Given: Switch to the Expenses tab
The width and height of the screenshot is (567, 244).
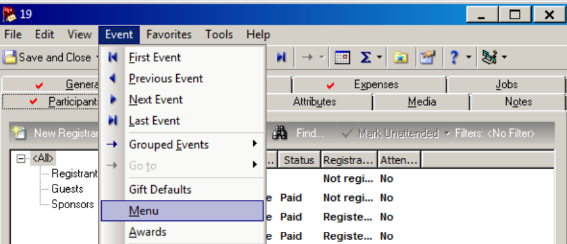Looking at the screenshot, I should click(369, 85).
